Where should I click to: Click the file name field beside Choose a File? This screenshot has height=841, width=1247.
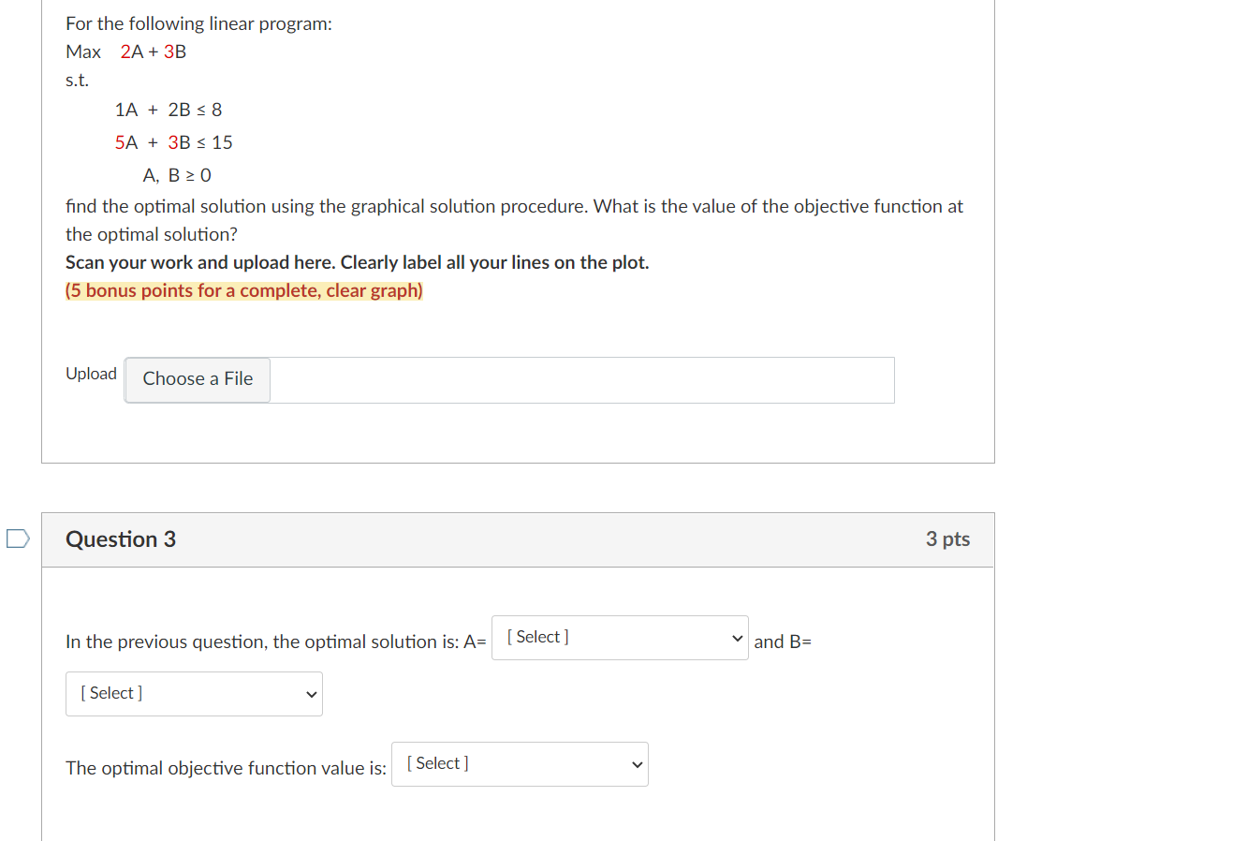580,379
